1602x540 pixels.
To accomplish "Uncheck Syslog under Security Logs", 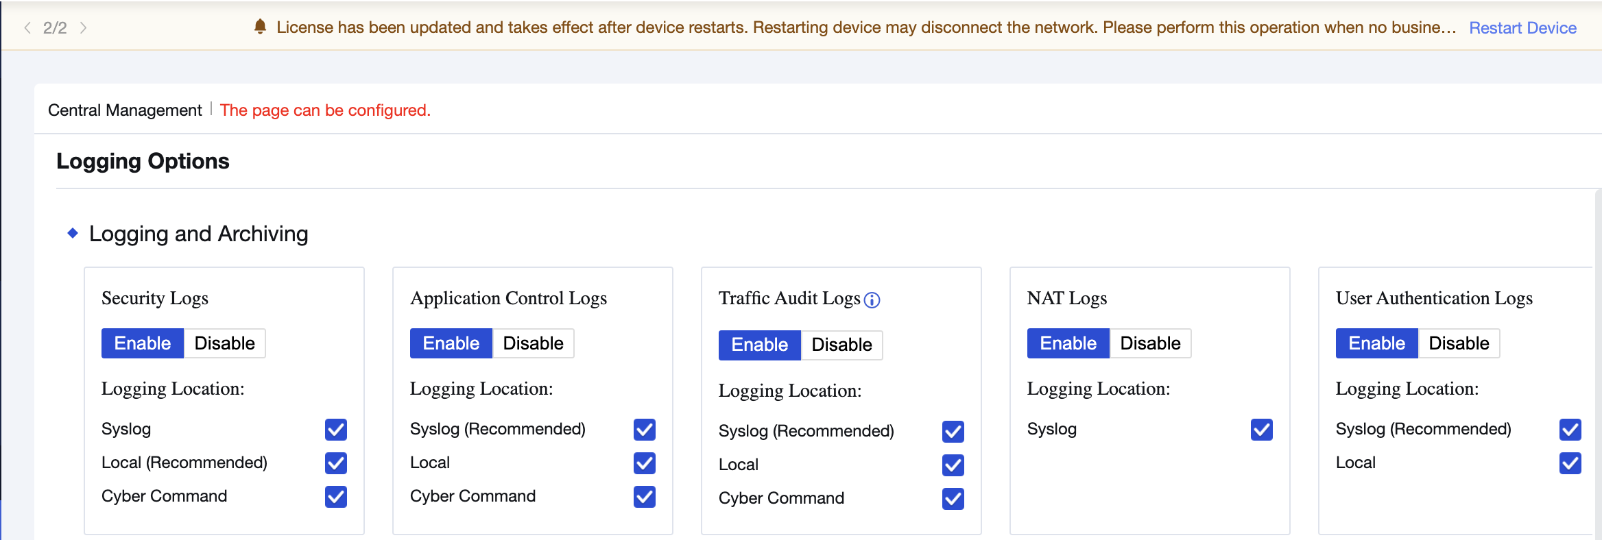I will click(336, 430).
